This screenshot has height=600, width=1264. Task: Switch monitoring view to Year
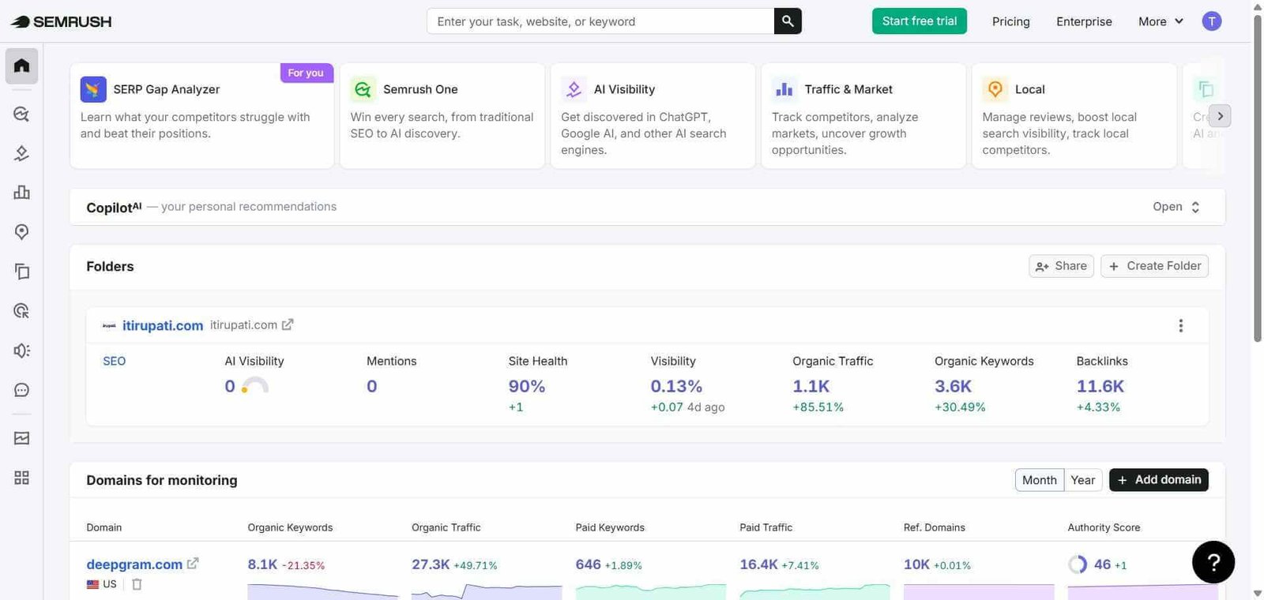[x=1082, y=480]
